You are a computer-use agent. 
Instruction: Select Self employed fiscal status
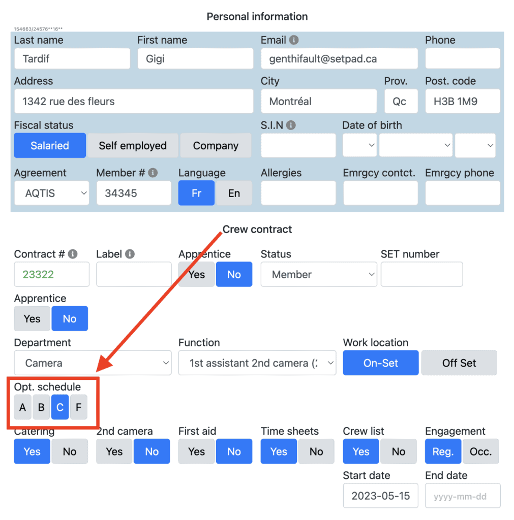click(133, 146)
